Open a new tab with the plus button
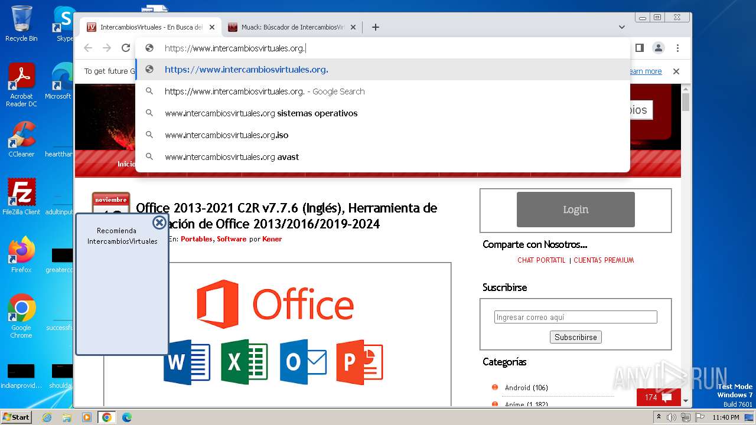756x425 pixels. click(376, 27)
